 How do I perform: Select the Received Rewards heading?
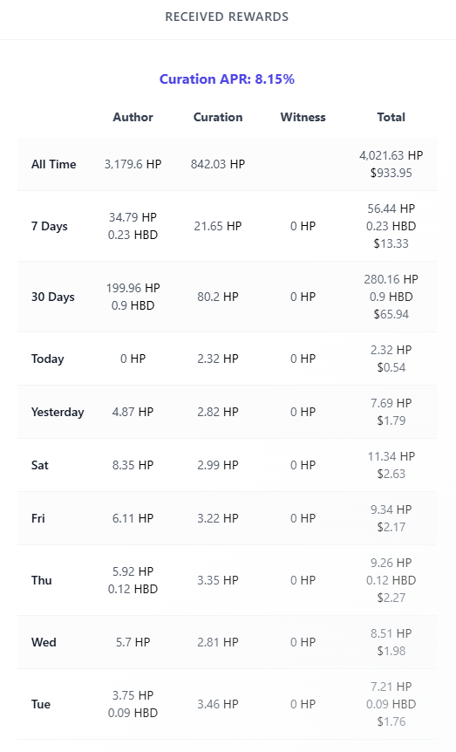coord(227,17)
